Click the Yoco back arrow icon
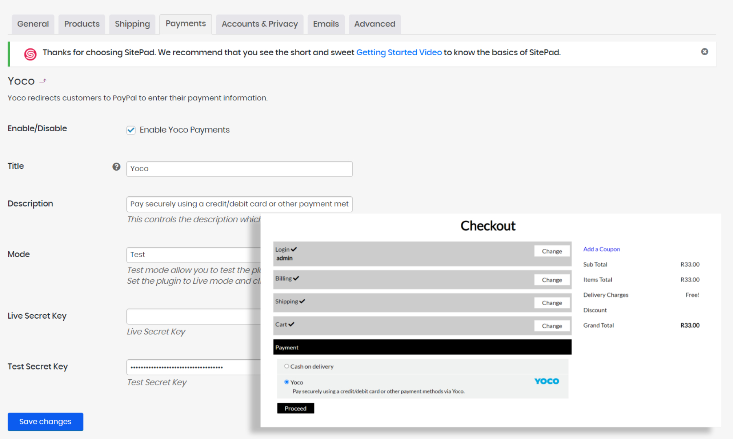This screenshot has height=439, width=733. coord(43,81)
